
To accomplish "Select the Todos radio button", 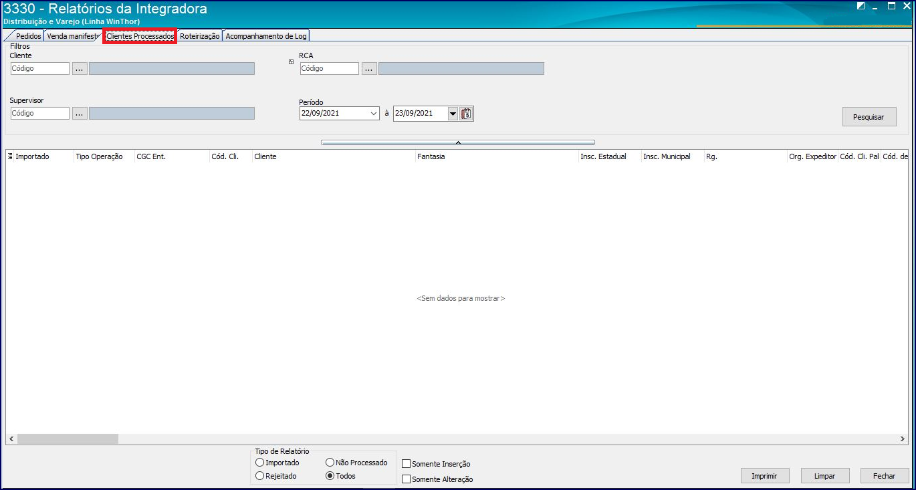I will coord(330,476).
